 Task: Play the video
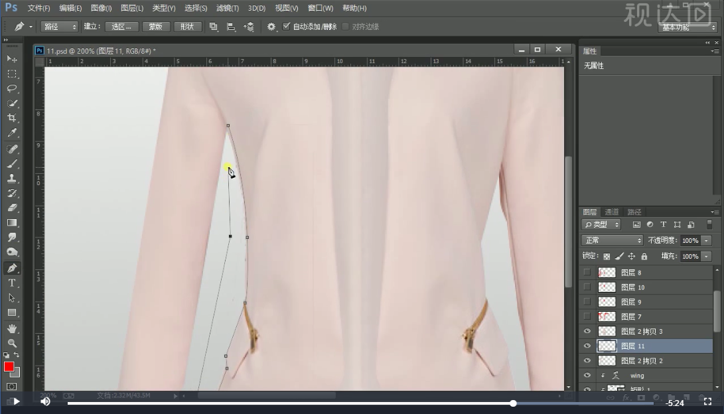pos(16,401)
